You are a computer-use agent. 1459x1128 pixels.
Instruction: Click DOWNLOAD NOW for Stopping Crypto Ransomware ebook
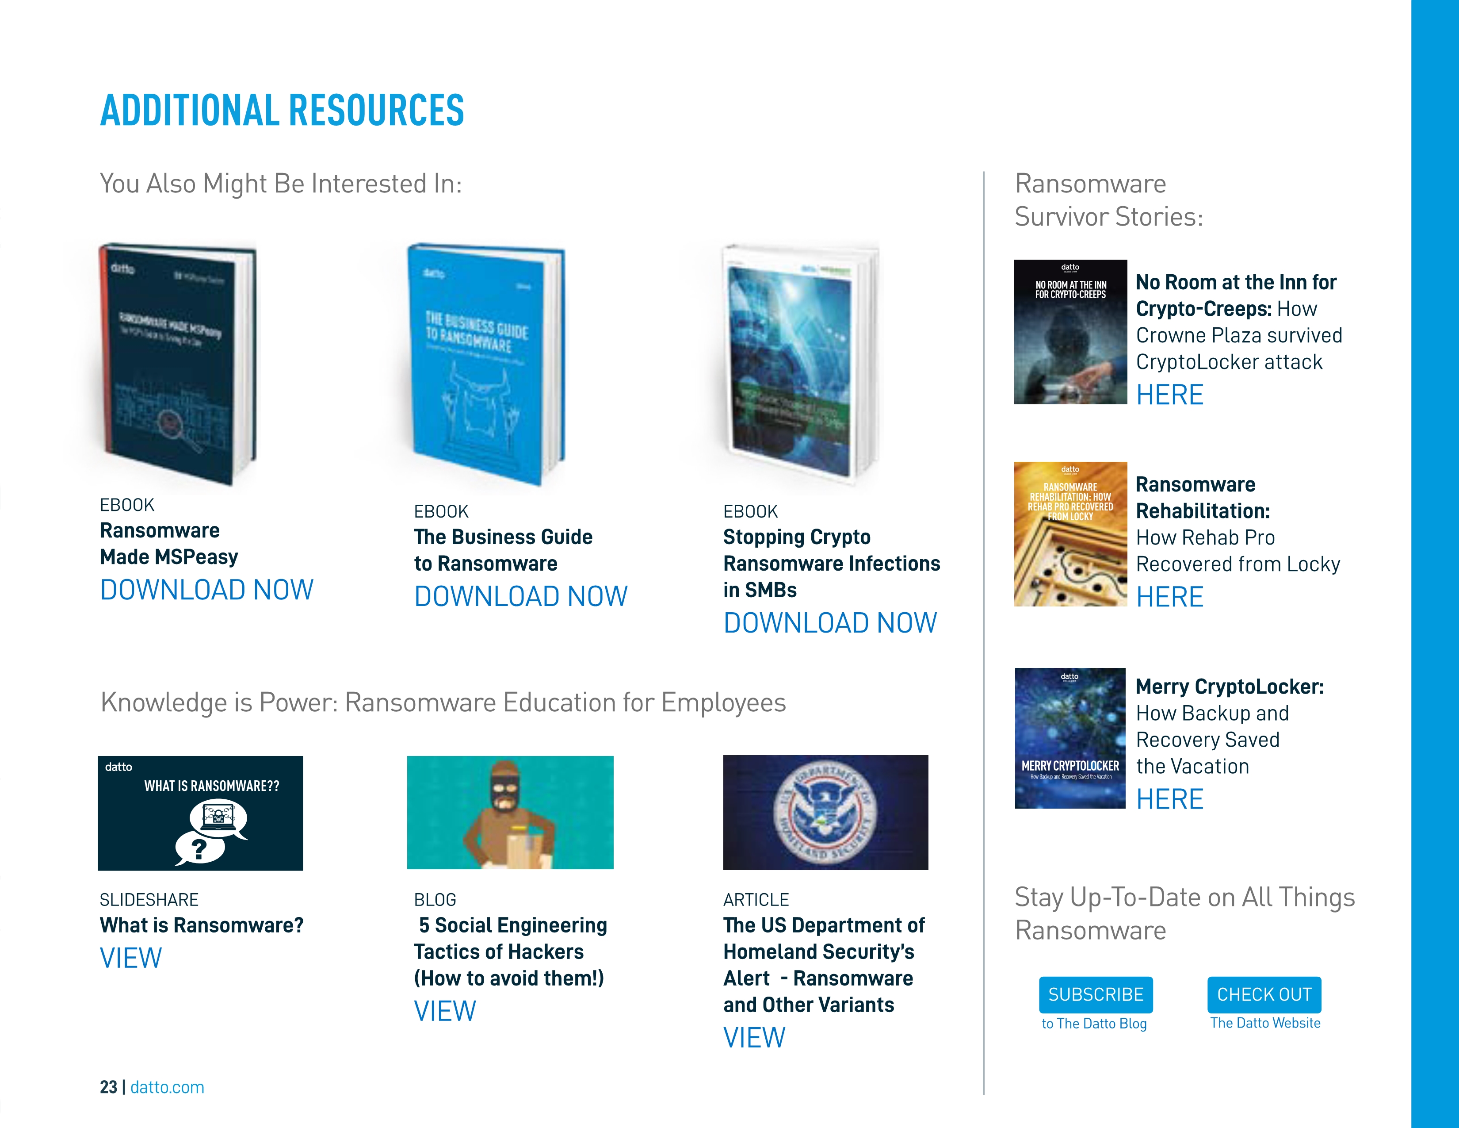(830, 623)
